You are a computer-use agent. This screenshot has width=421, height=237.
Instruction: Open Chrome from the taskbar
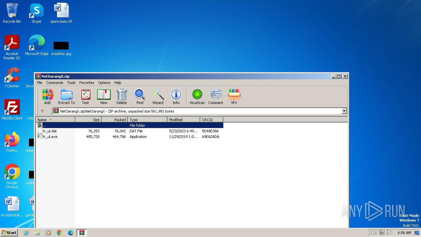60,233
